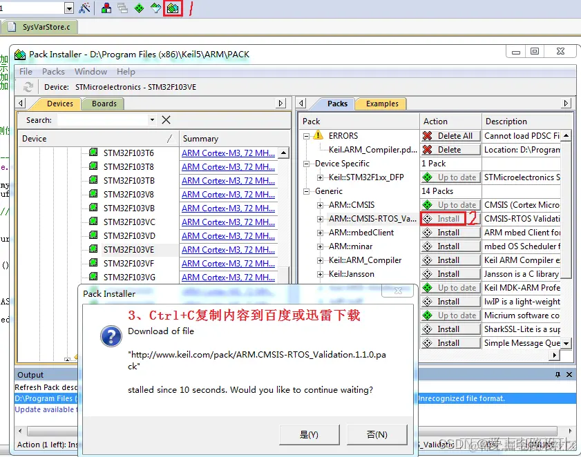Collapse the ERRORS tree node
Image resolution: width=581 pixels, height=457 pixels.
[306, 136]
